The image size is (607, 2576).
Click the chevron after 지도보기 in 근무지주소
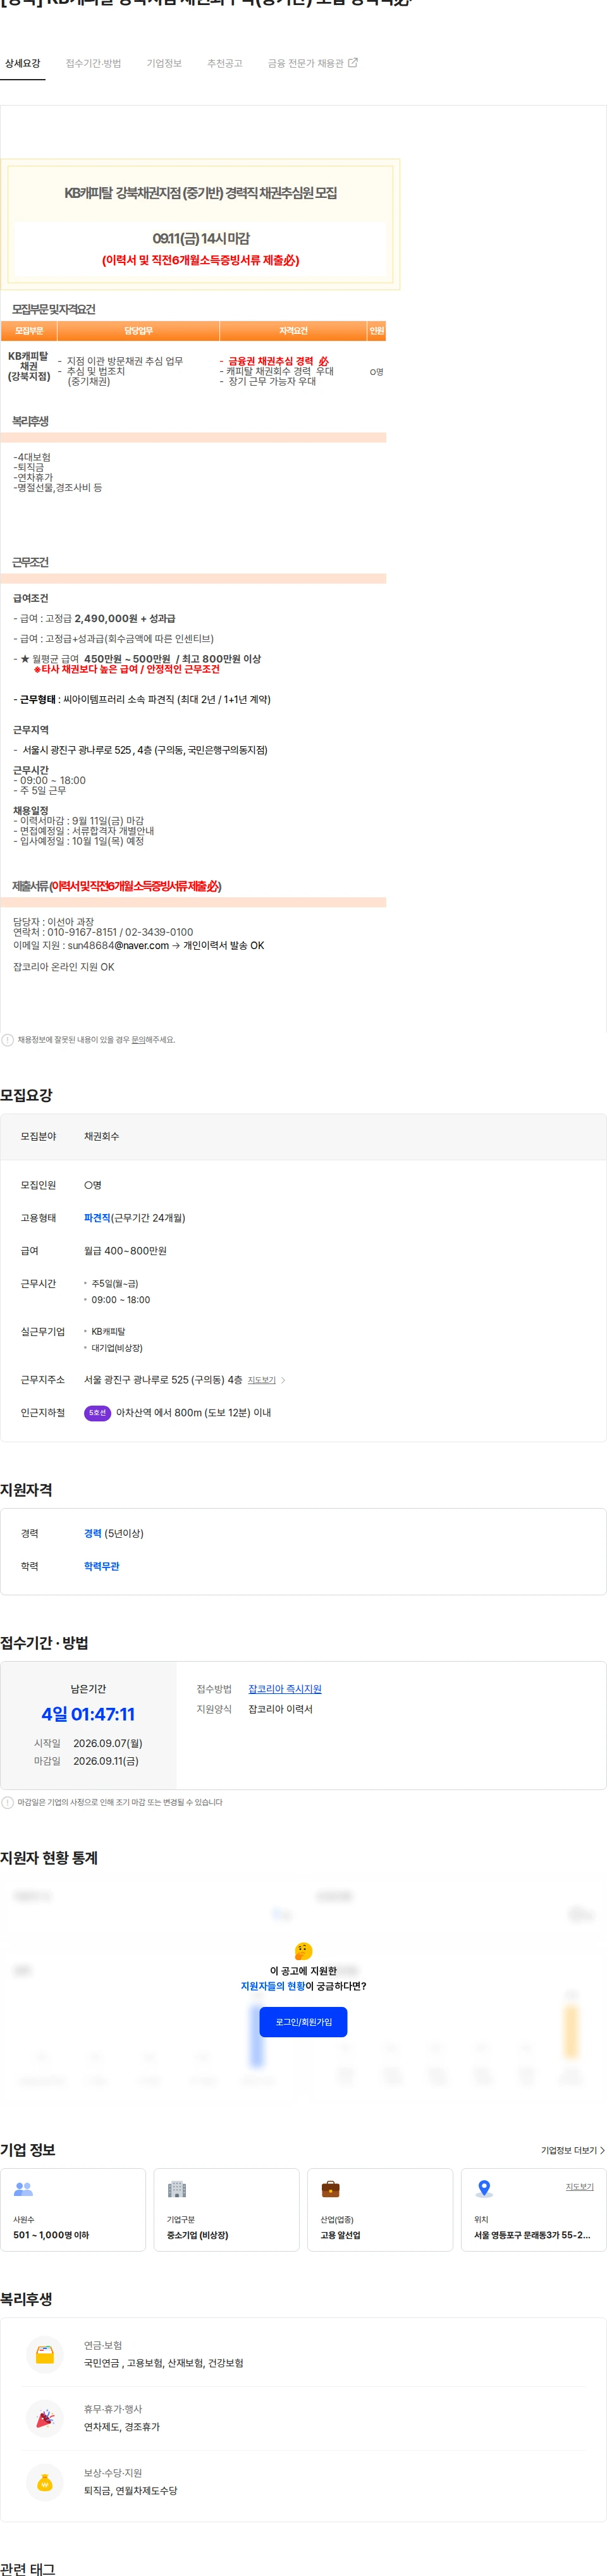pyautogui.click(x=283, y=1380)
